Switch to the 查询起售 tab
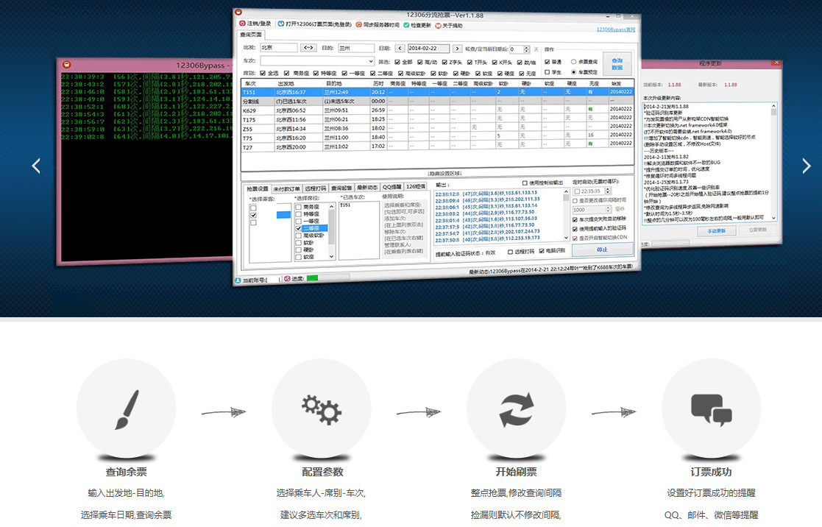The image size is (822, 527). pyautogui.click(x=341, y=188)
